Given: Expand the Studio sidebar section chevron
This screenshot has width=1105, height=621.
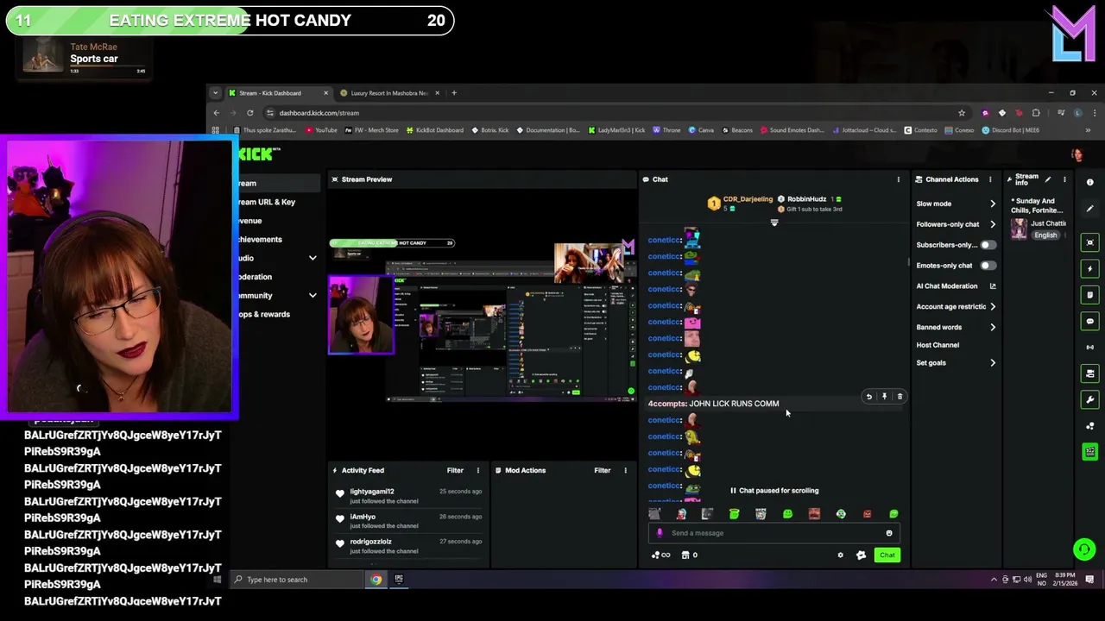Looking at the screenshot, I should pyautogui.click(x=313, y=258).
